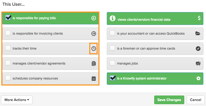Click the dollar sign icon on financial data
This screenshot has height=106, width=206.
pyautogui.click(x=199, y=18)
